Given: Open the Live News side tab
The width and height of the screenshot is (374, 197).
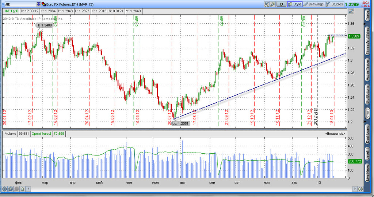Looking at the screenshot, I should point(367,173).
